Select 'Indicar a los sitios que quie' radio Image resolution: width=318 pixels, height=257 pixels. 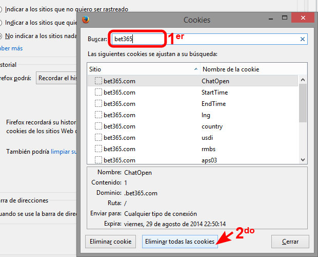click(x=1, y=23)
